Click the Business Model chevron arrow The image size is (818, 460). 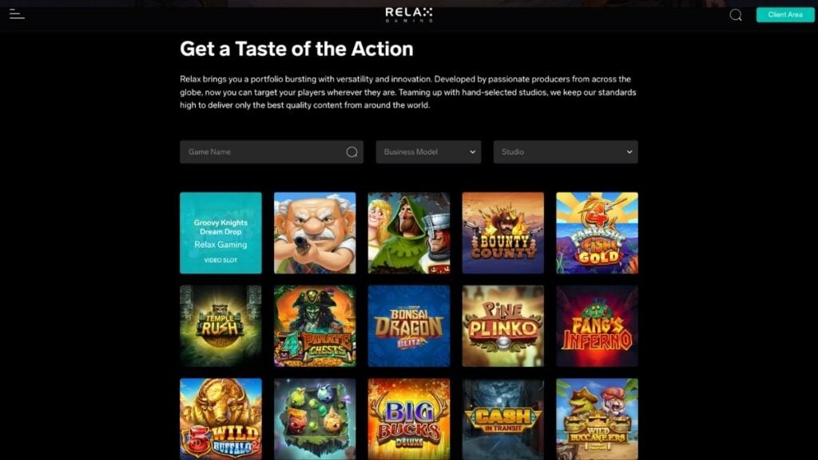tap(472, 152)
